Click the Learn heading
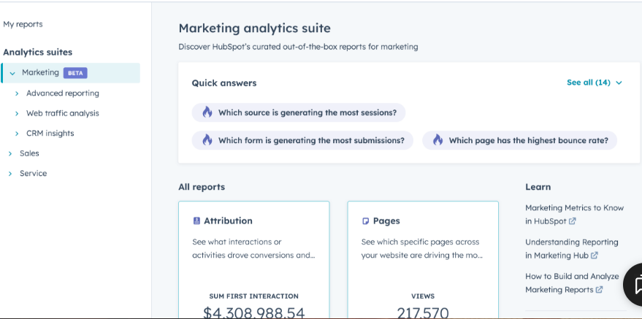Image resolution: width=642 pixels, height=319 pixels. 538,188
